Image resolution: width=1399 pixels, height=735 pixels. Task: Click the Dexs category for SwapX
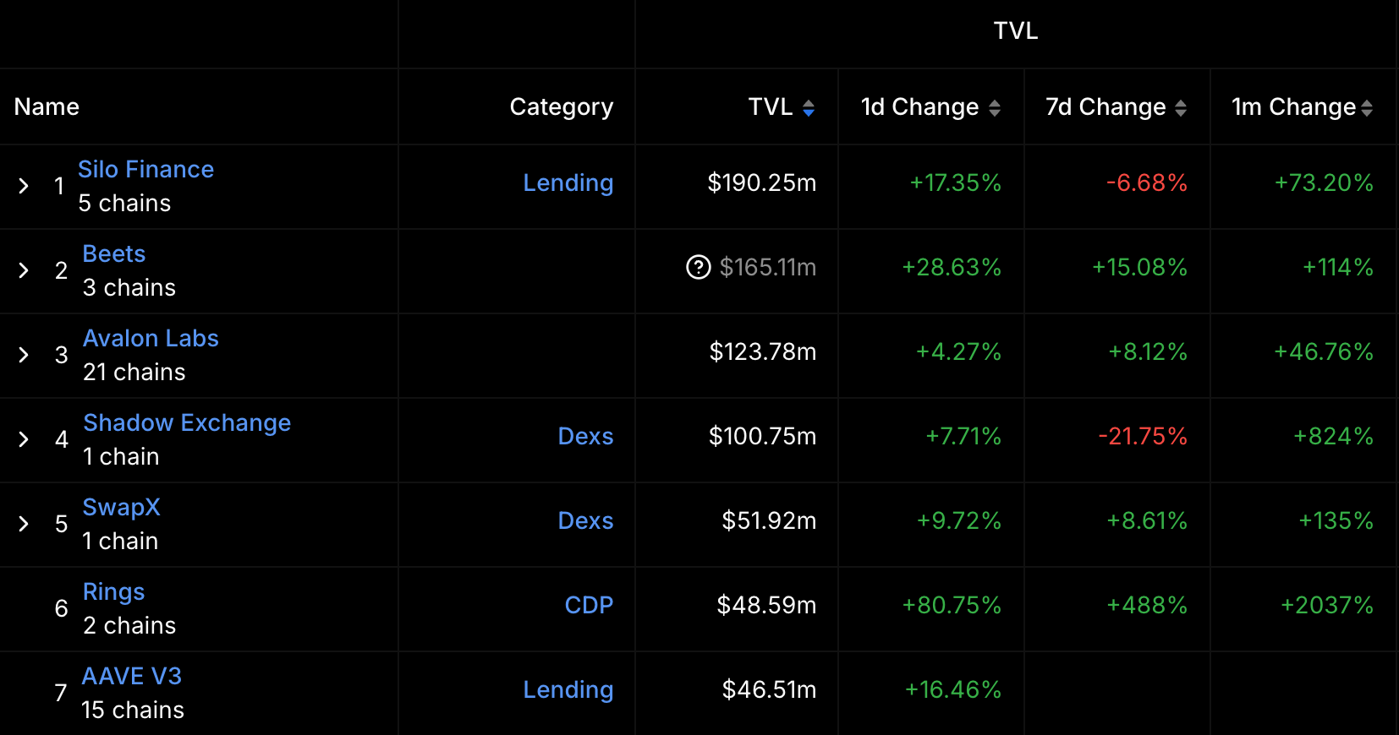pyautogui.click(x=586, y=520)
